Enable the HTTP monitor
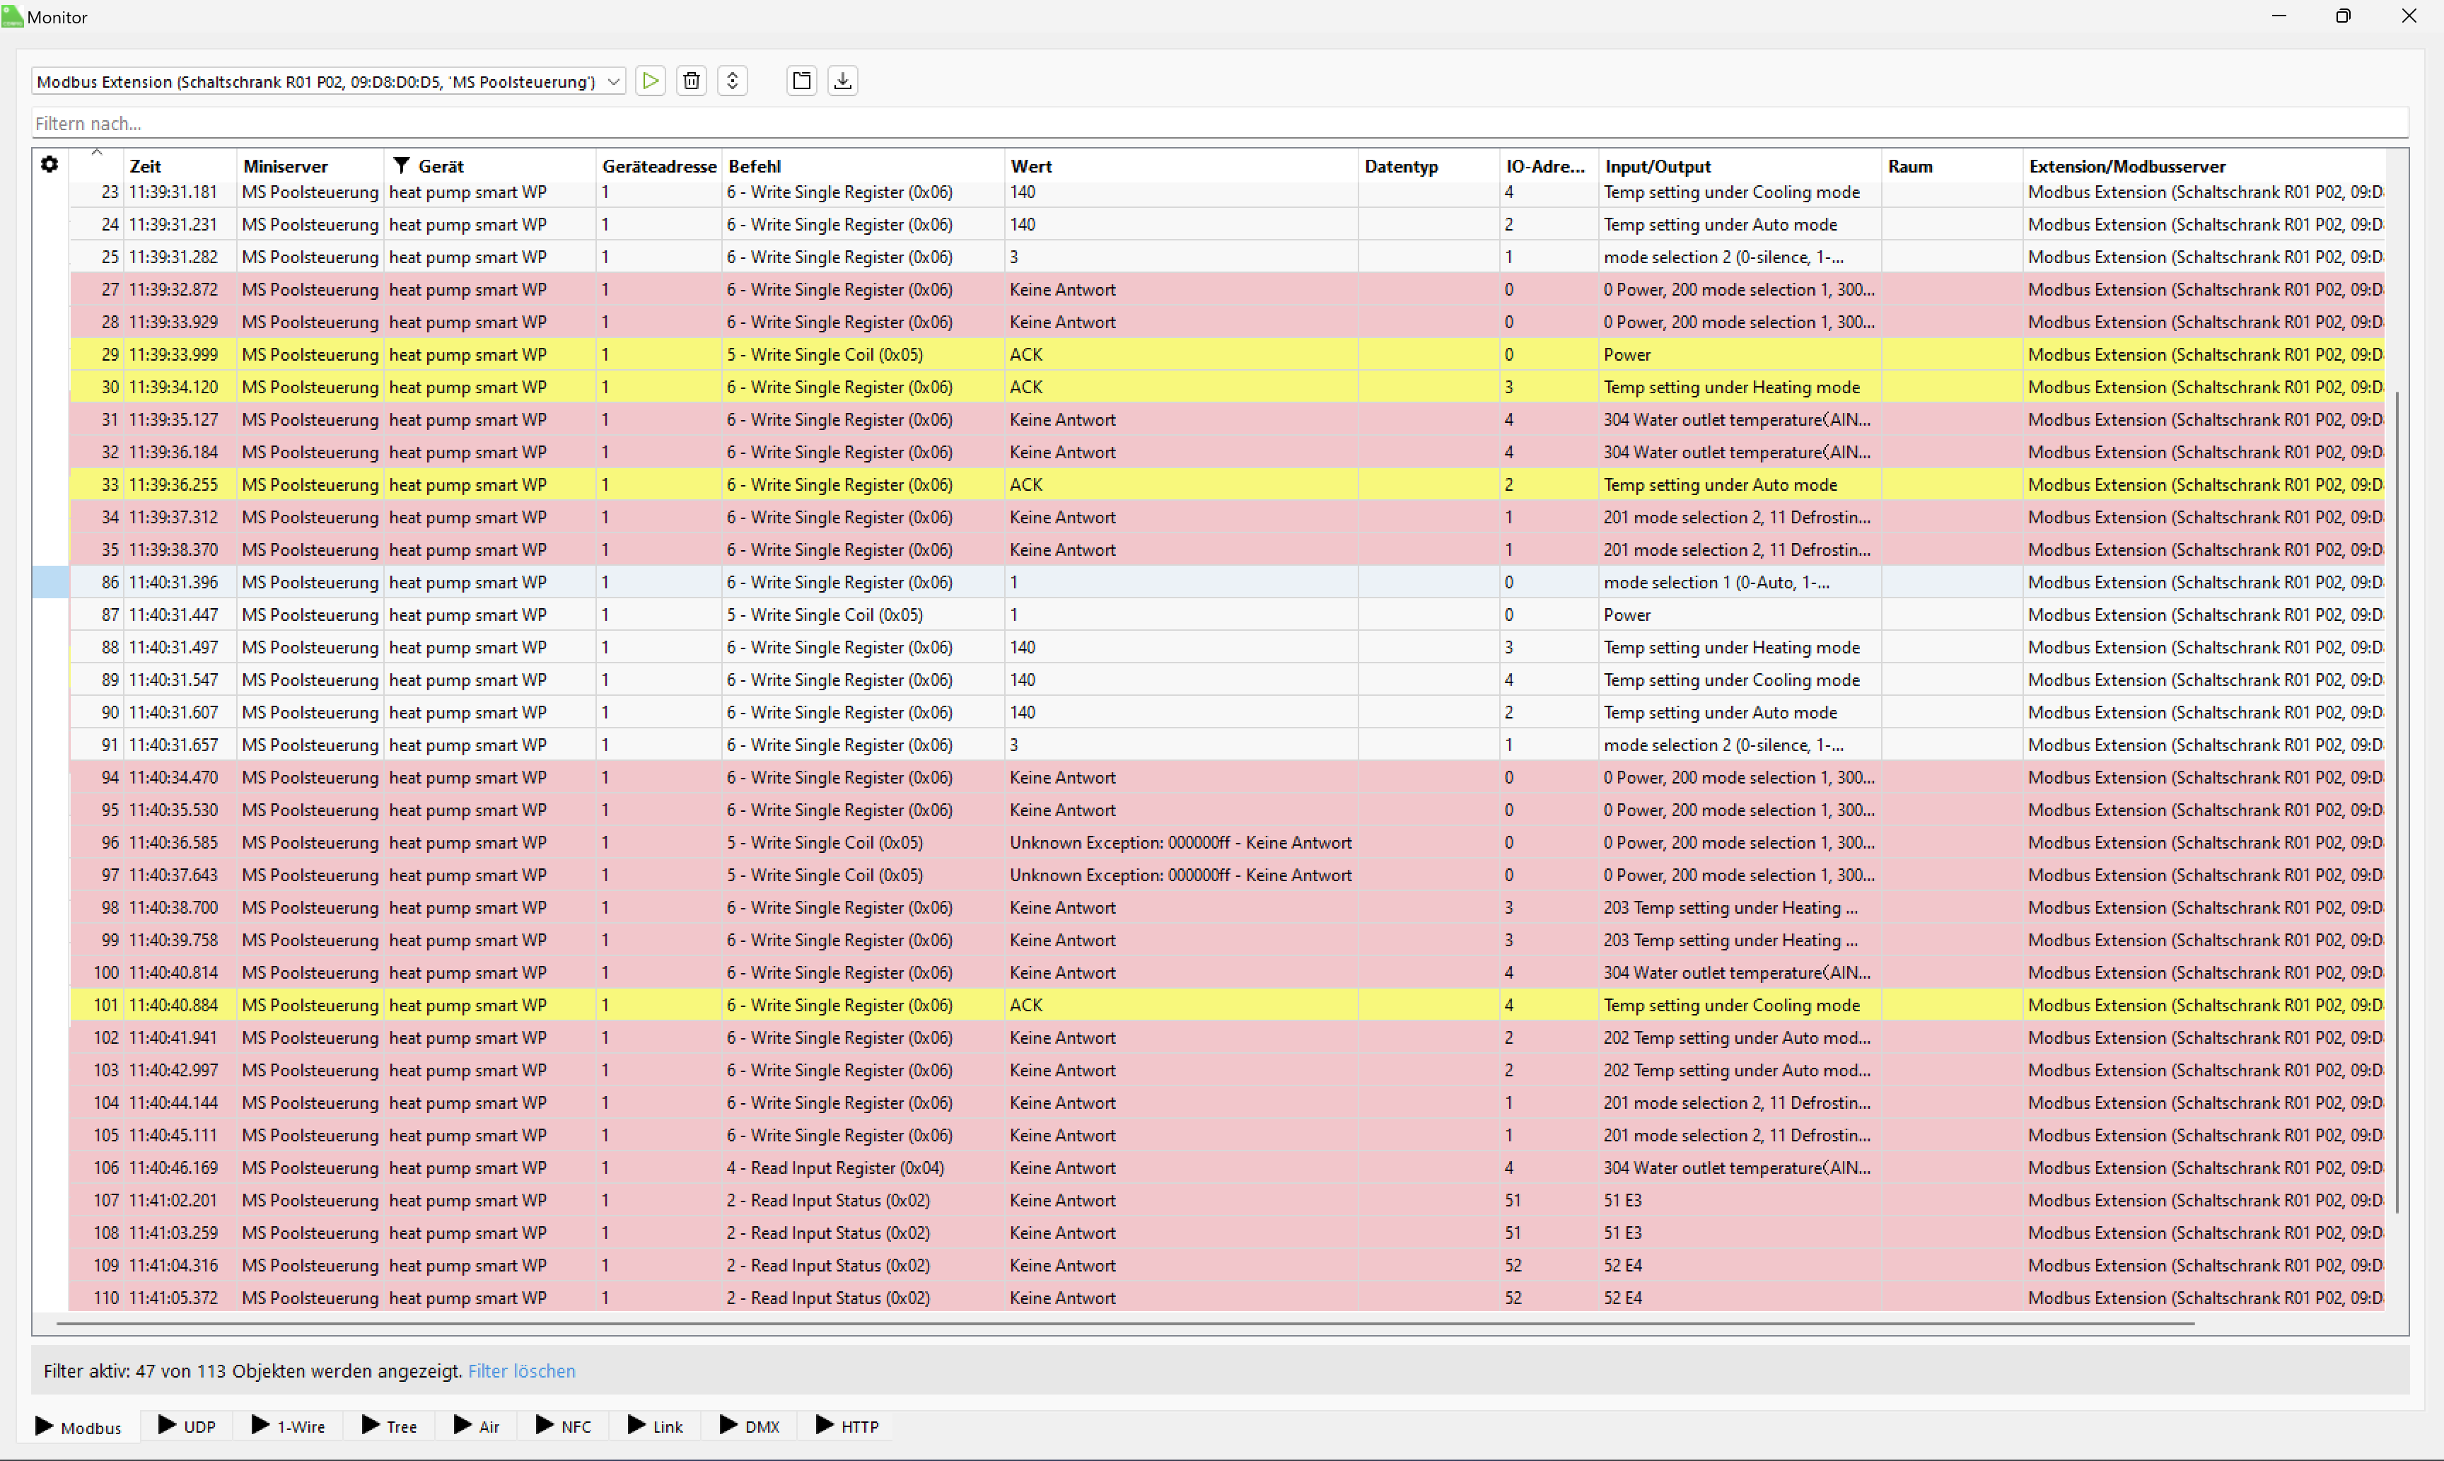Screen dimensions: 2444x1461 click(847, 1426)
